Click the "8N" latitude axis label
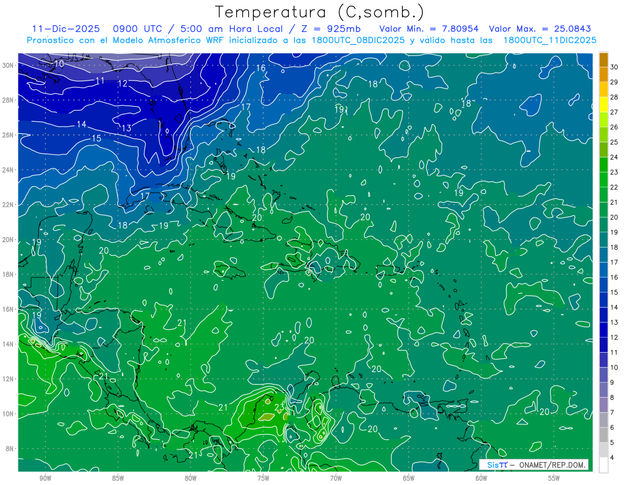The height and width of the screenshot is (485, 628). click(10, 448)
